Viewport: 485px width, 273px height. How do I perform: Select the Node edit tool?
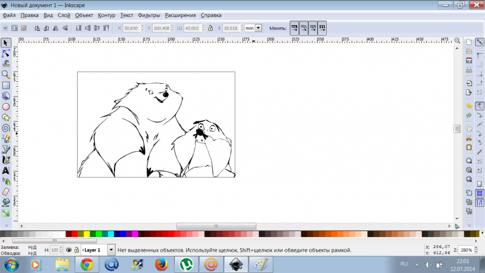tap(6, 53)
